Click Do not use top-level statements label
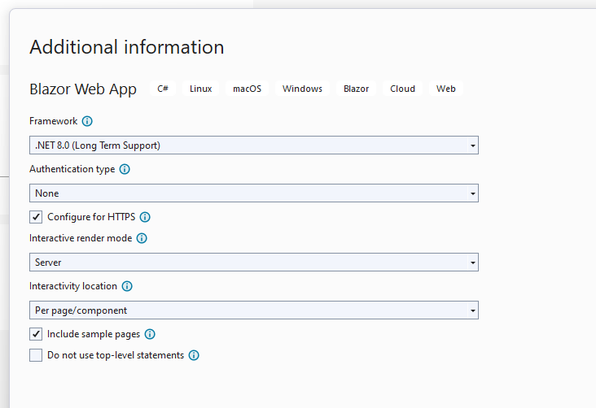Image resolution: width=596 pixels, height=408 pixels. 116,355
